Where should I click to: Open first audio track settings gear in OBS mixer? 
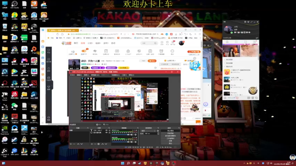tap(135, 135)
